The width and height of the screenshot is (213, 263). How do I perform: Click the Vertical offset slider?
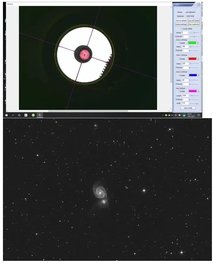click(x=194, y=33)
